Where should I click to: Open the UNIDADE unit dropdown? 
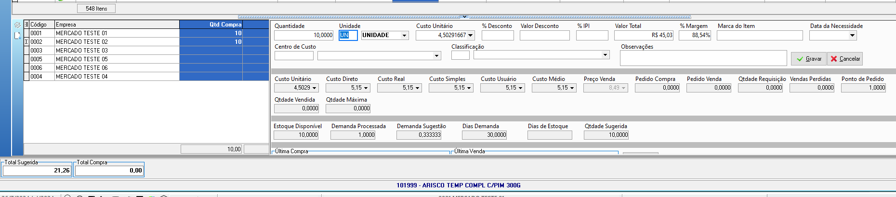tap(405, 35)
